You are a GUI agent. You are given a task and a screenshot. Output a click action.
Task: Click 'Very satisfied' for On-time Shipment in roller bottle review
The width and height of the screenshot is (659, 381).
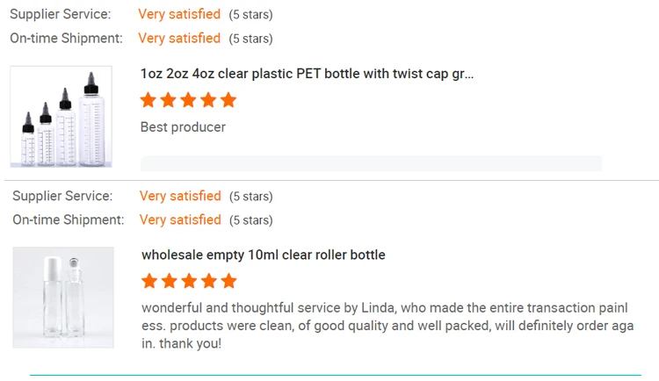click(180, 219)
